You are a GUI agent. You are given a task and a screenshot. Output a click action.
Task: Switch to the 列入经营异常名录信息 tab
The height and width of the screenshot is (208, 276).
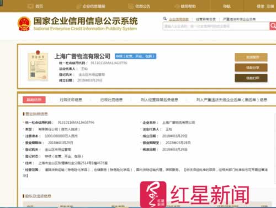[160, 100]
